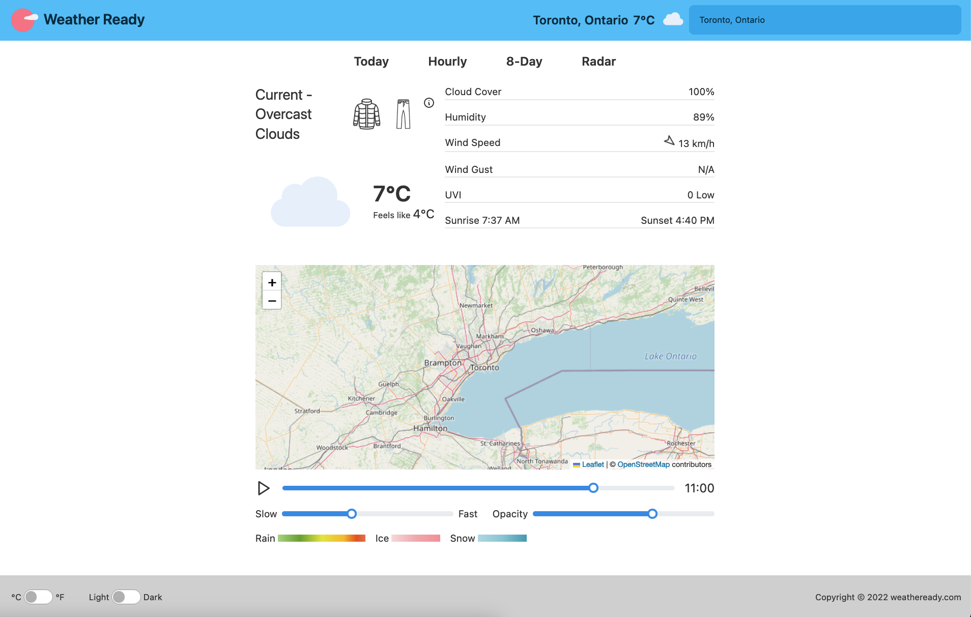971x617 pixels.
Task: Zoom in on the radar map
Action: pos(272,282)
